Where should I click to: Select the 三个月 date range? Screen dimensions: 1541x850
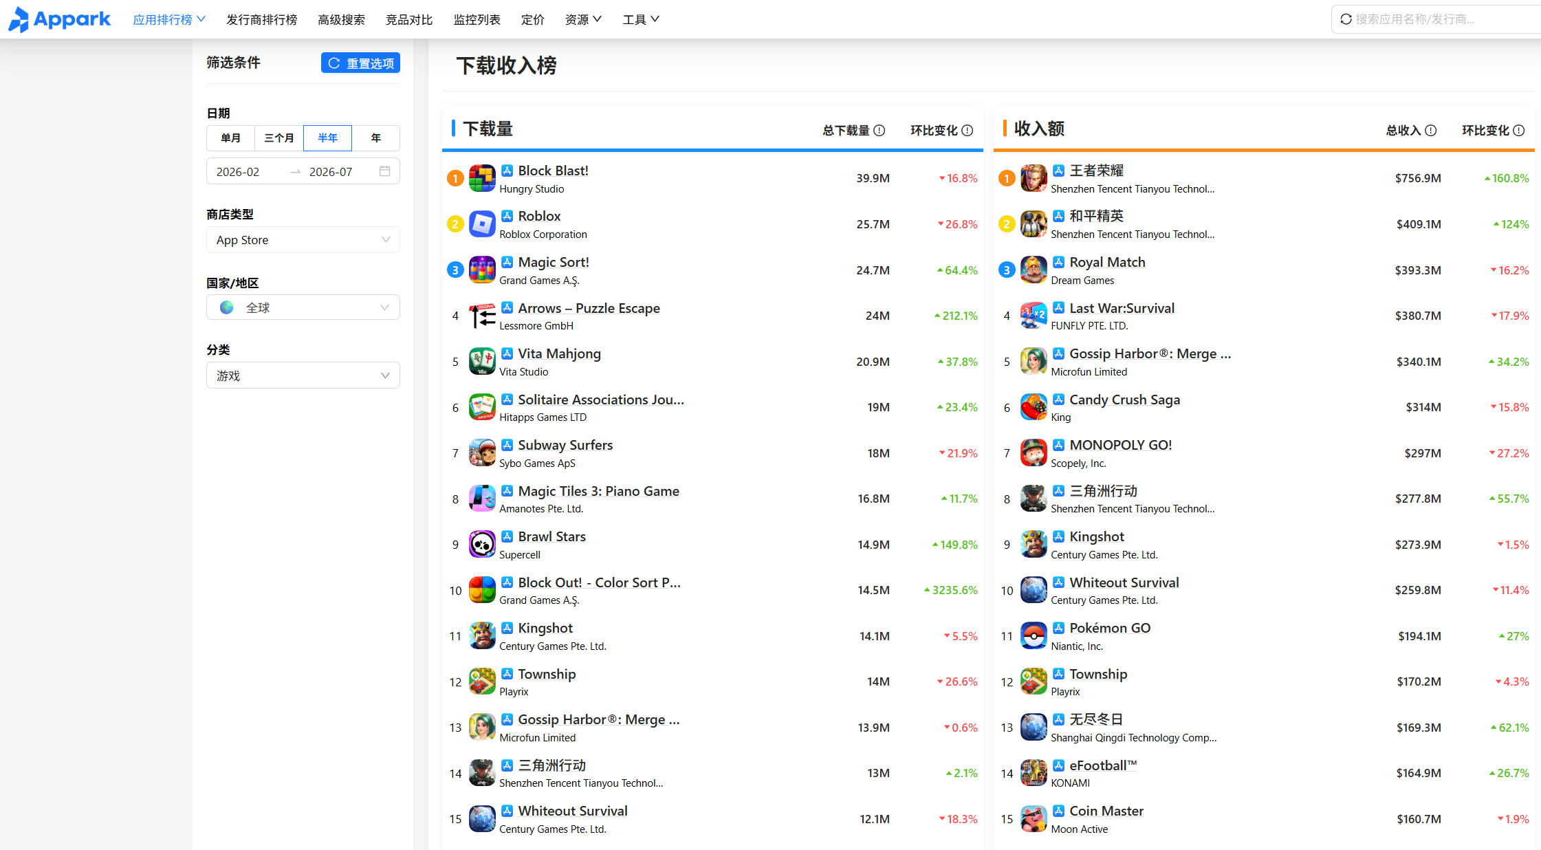pyautogui.click(x=279, y=138)
